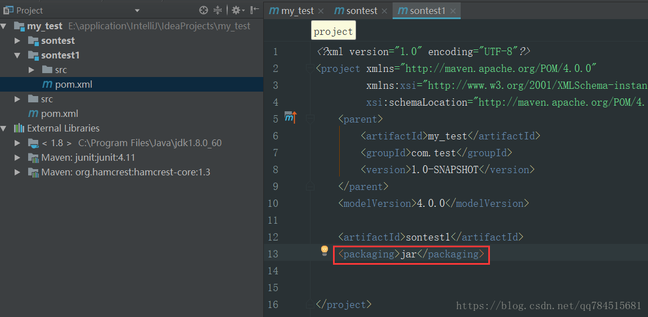This screenshot has width=648, height=317.
Task: Click the fold marker beside project tag line 2
Action: pyautogui.click(x=310, y=69)
